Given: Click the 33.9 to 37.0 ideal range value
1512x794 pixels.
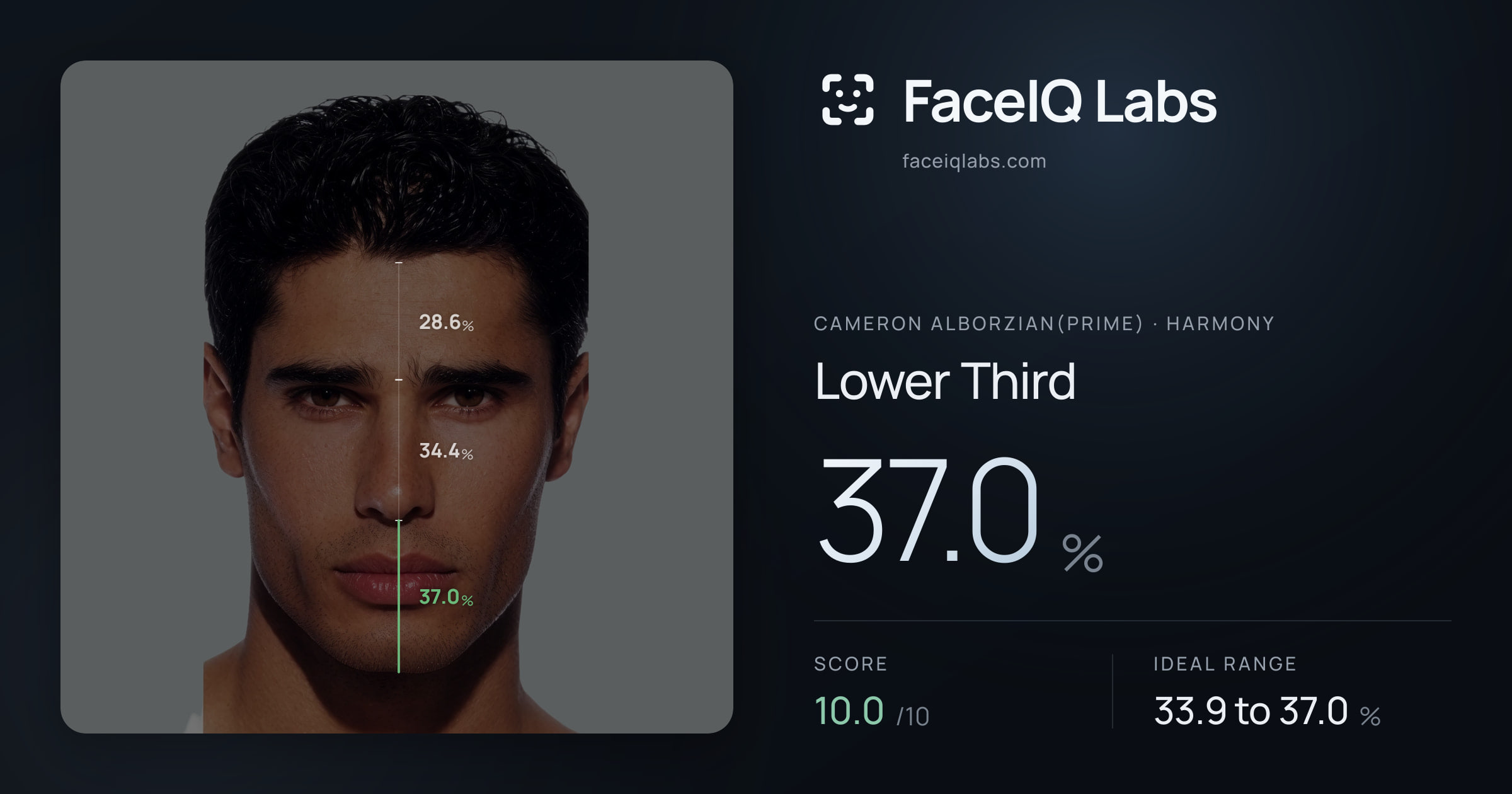Looking at the screenshot, I should (x=1267, y=711).
